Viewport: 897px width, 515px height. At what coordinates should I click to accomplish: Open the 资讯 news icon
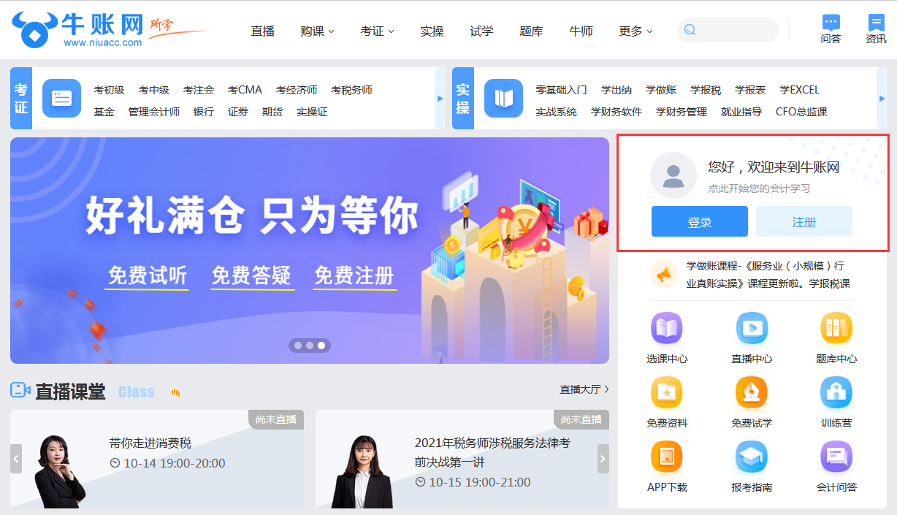click(876, 30)
